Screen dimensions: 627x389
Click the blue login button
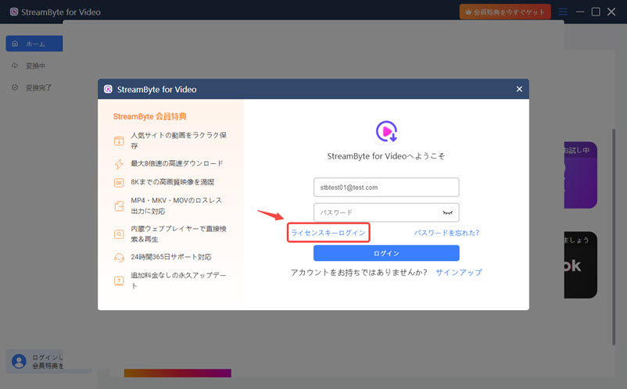point(386,253)
